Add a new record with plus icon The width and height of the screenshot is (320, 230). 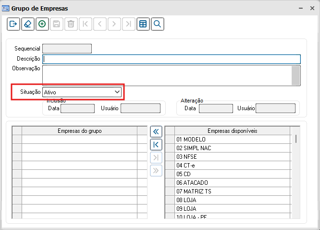pyautogui.click(x=42, y=24)
